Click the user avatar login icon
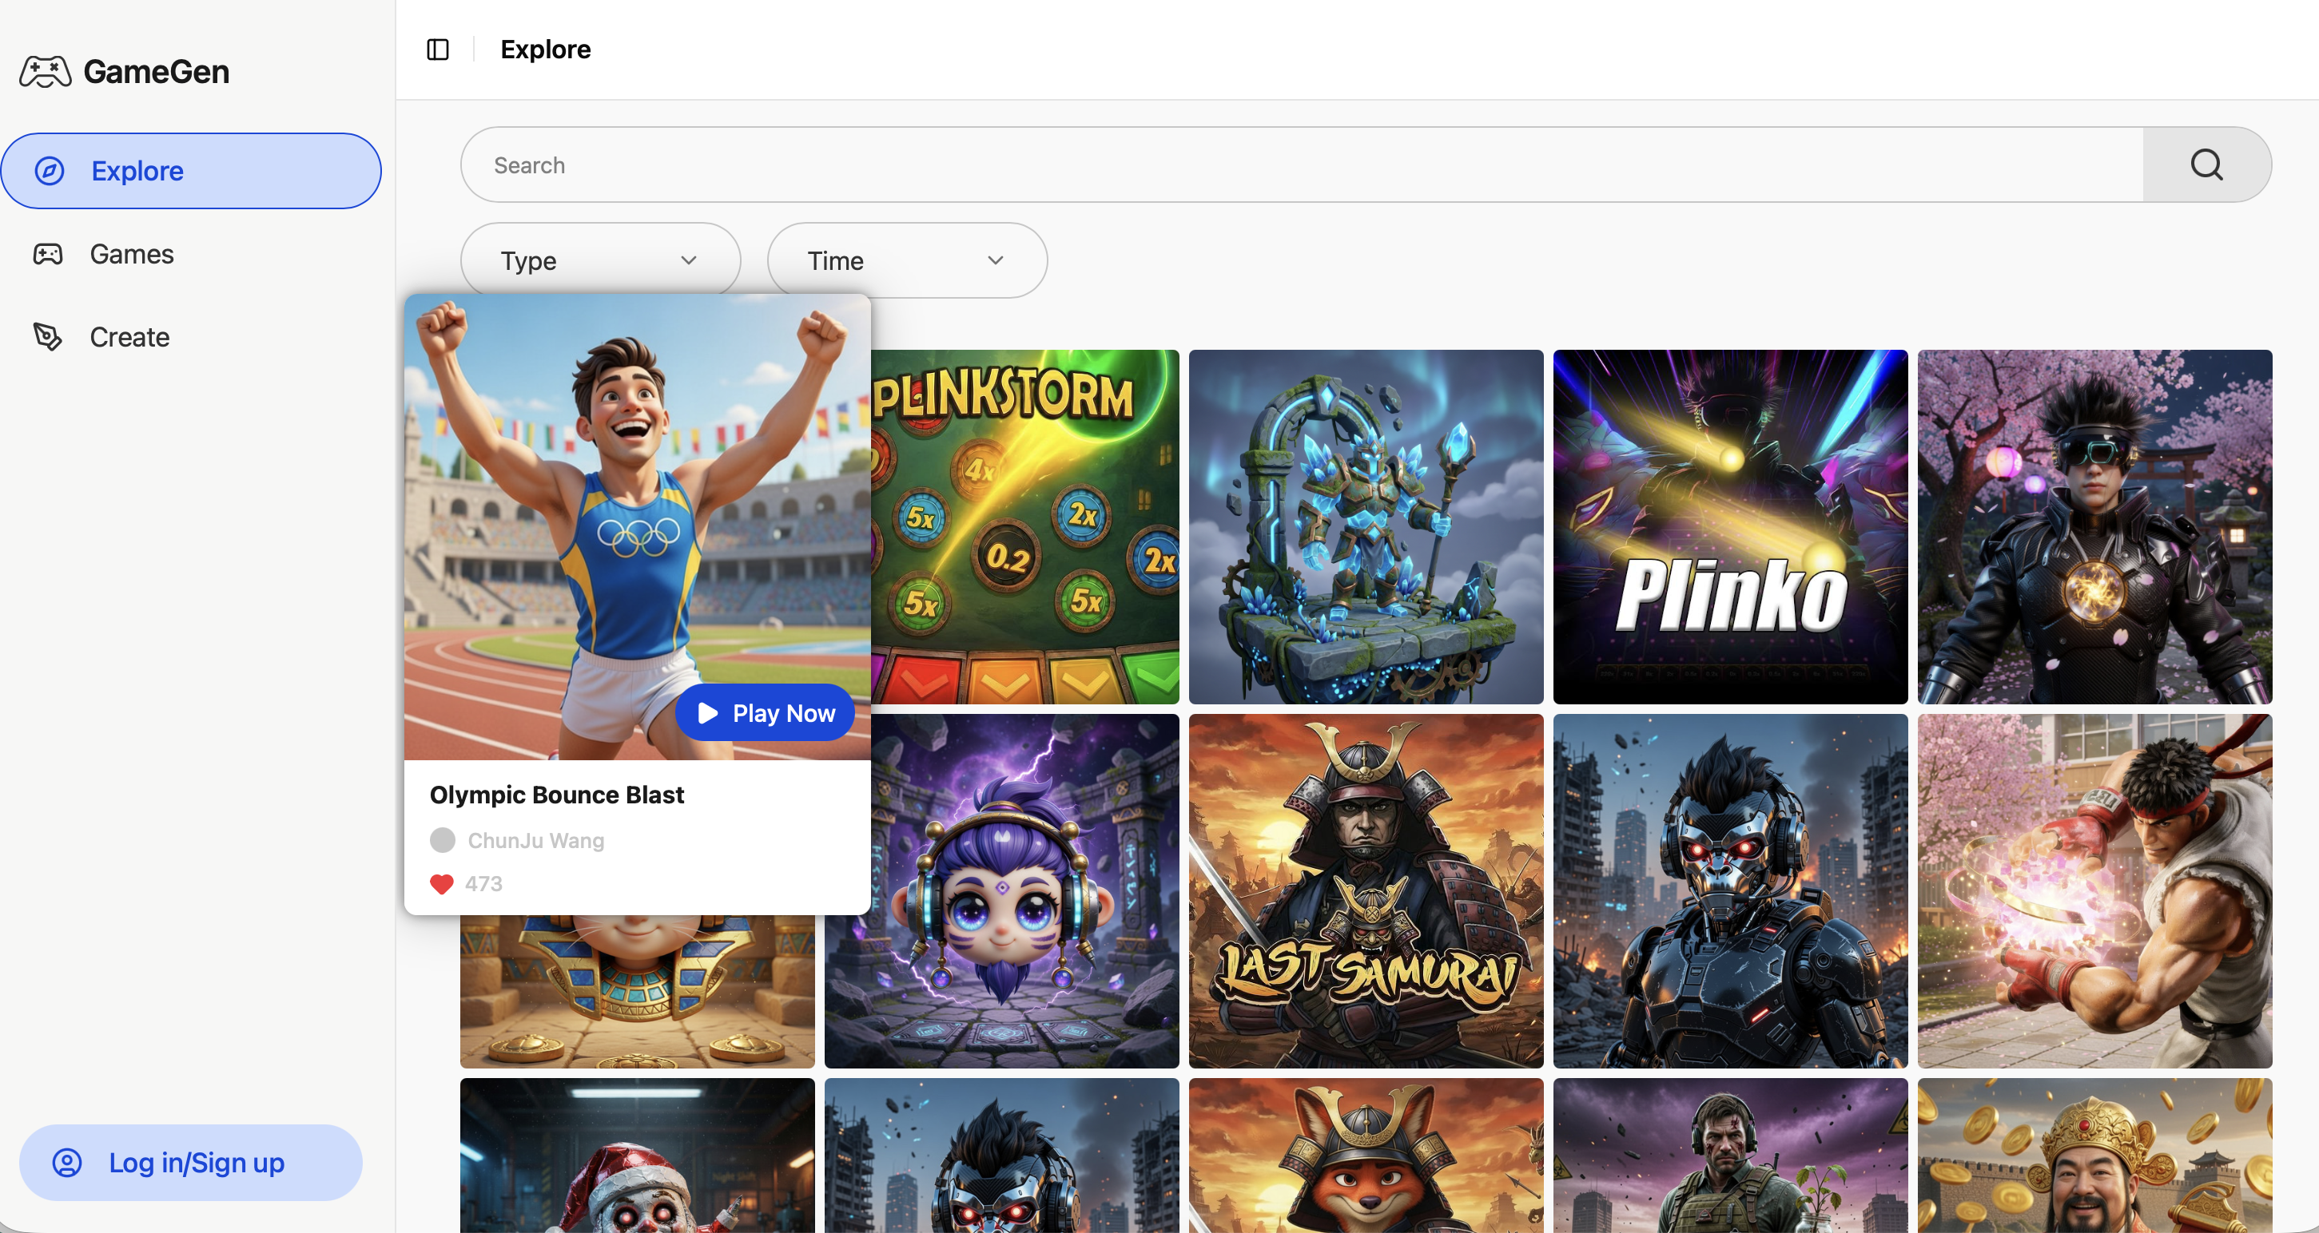2319x1233 pixels. [66, 1162]
